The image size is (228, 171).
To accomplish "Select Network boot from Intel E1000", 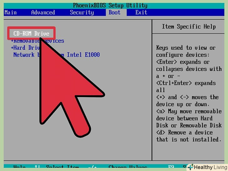I will point(56,55).
